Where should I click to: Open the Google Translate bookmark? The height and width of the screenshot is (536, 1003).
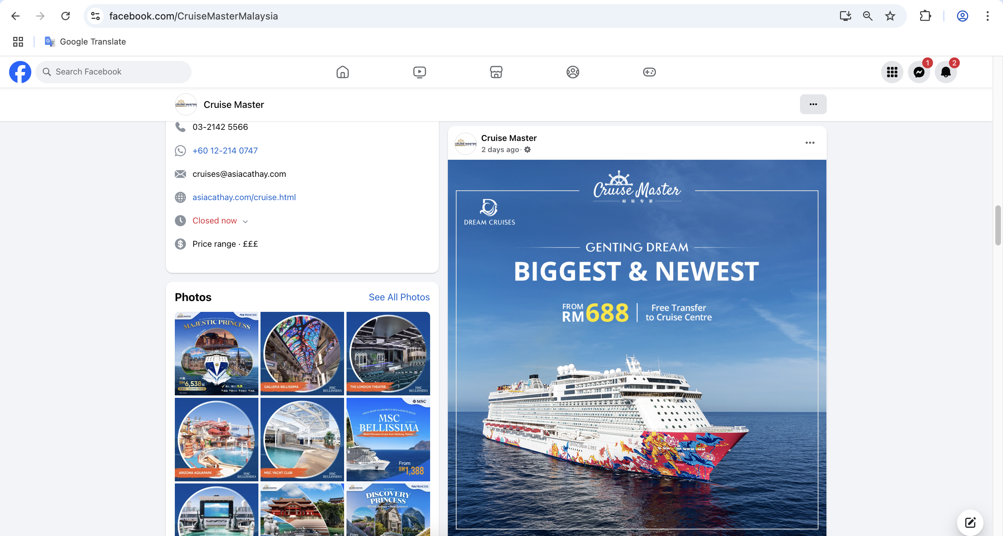[85, 42]
